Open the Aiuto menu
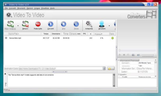This screenshot has height=96, width=161. tap(52, 8)
